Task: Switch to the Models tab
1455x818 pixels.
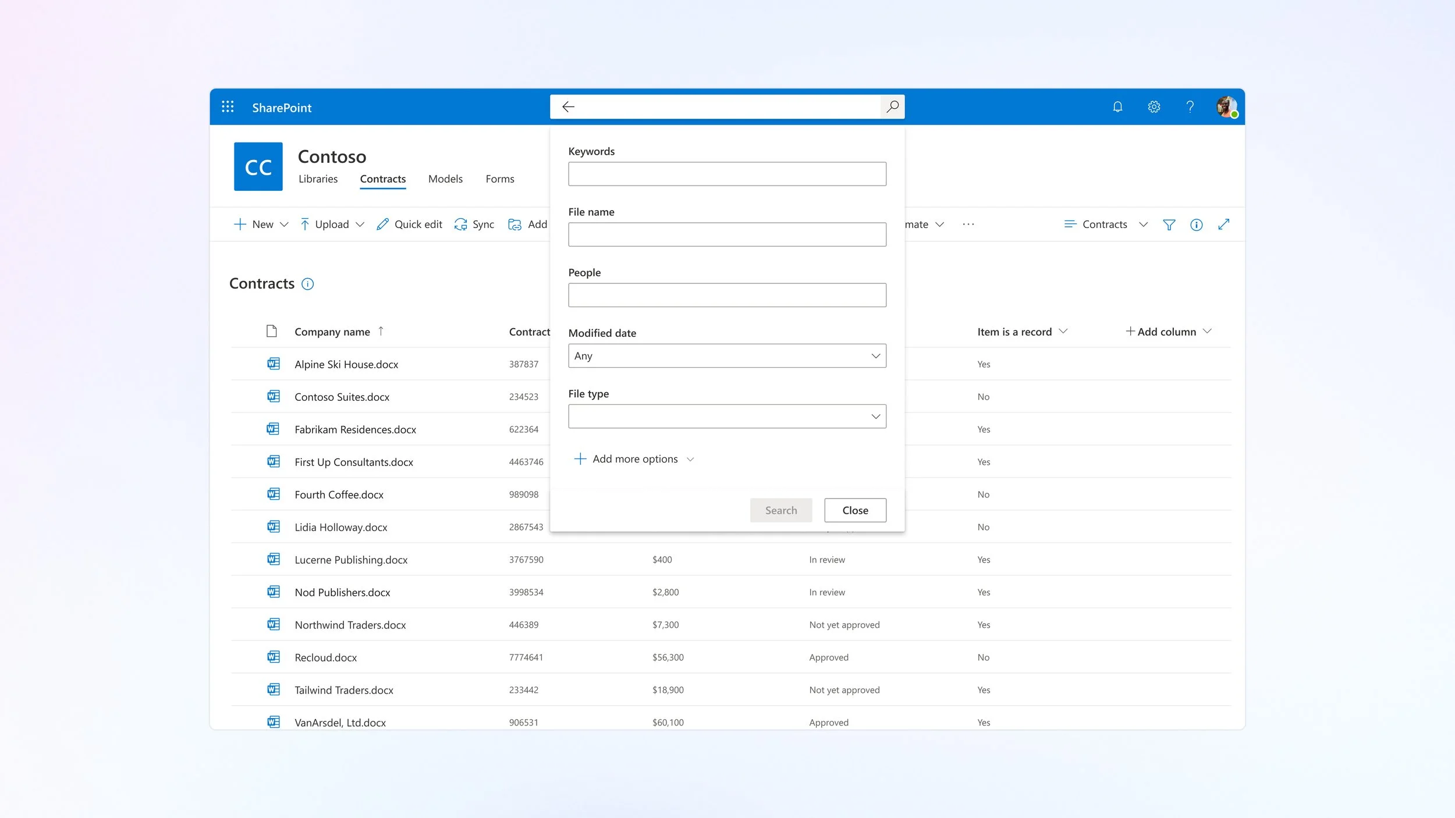Action: [x=445, y=179]
